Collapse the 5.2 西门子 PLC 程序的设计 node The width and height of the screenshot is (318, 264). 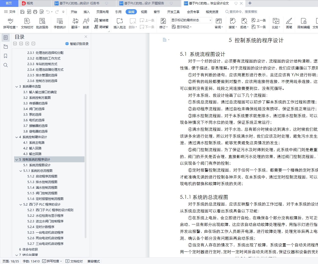(21, 205)
